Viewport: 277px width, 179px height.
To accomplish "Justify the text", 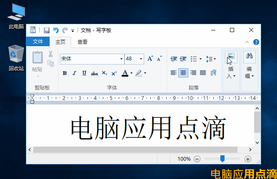I will coord(203,73).
